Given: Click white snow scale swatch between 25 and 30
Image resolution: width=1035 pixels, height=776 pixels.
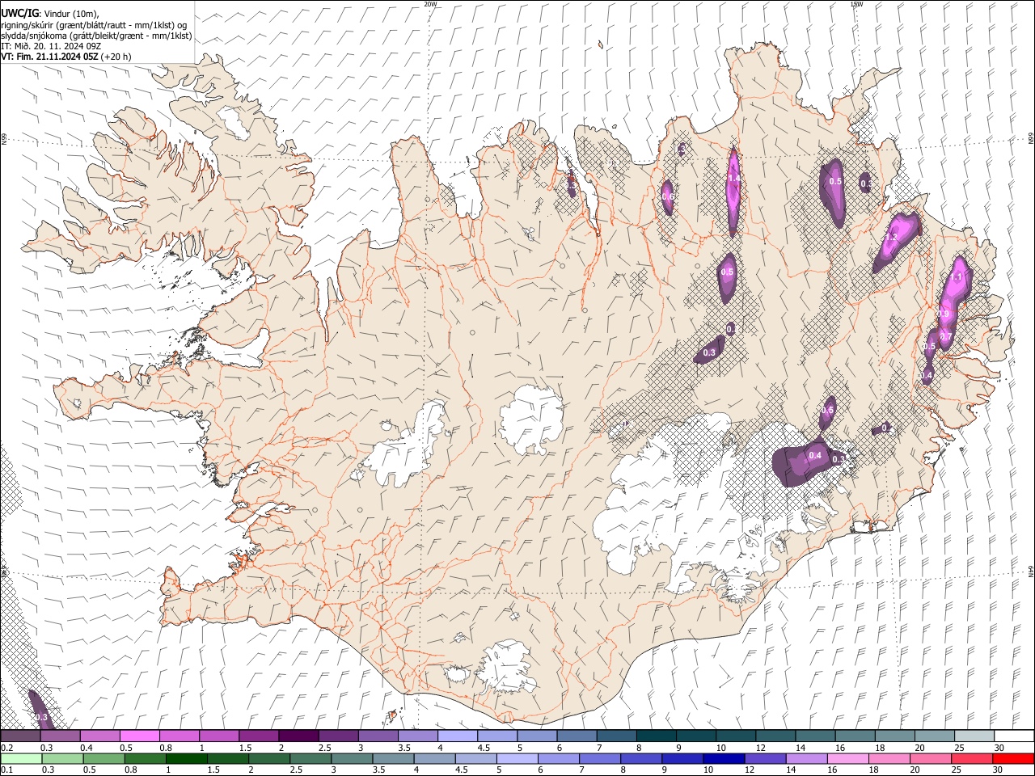Looking at the screenshot, I should (974, 736).
